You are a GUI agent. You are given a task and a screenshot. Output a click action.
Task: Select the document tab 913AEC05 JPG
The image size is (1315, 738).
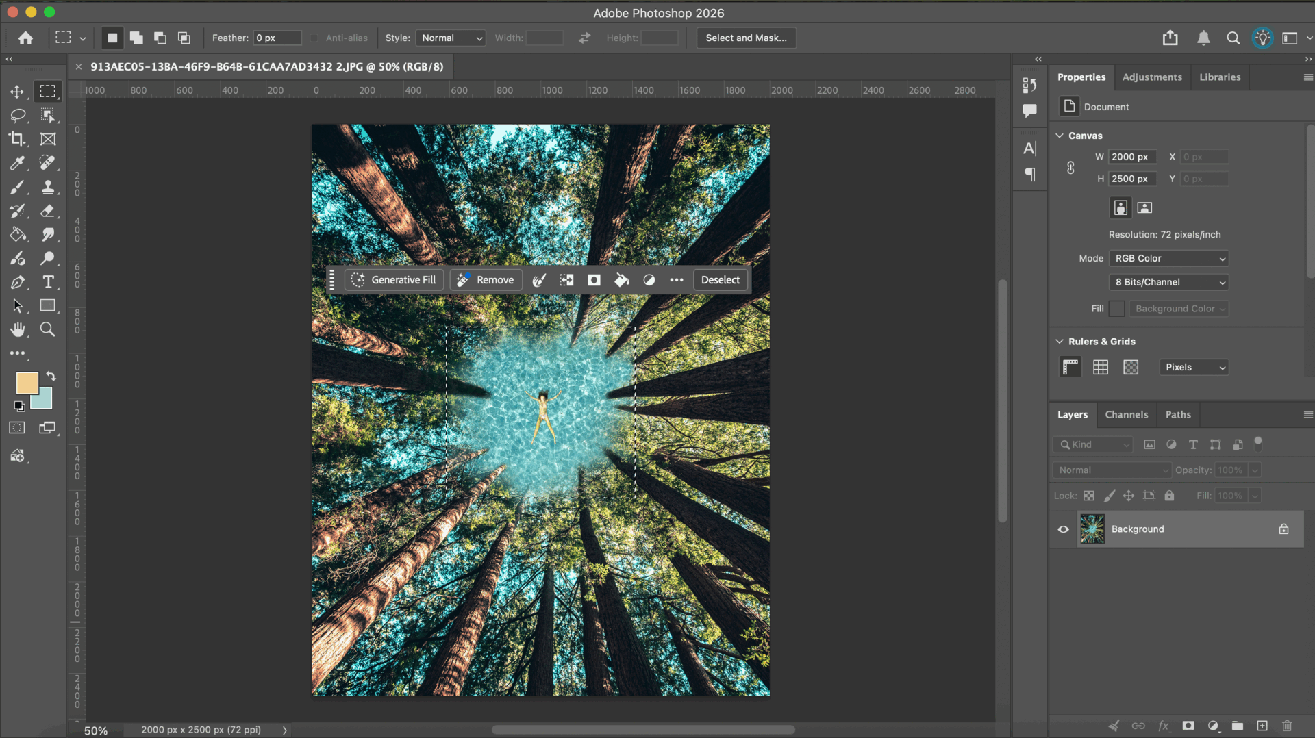tap(266, 67)
